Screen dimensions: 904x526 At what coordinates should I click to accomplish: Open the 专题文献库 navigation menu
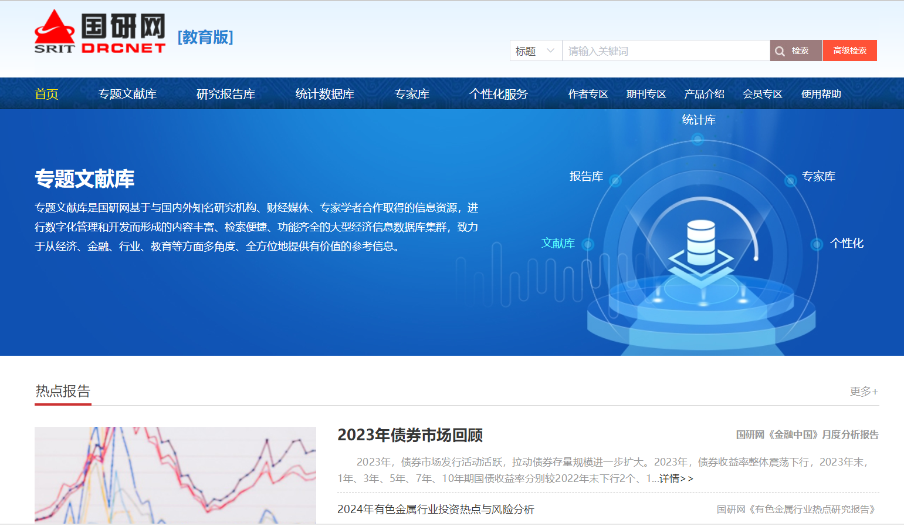point(127,94)
